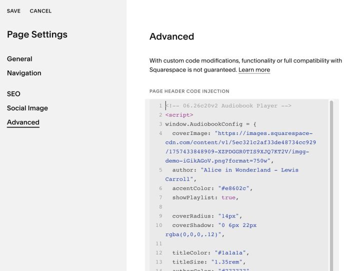Click the opening script tag line

click(179, 115)
